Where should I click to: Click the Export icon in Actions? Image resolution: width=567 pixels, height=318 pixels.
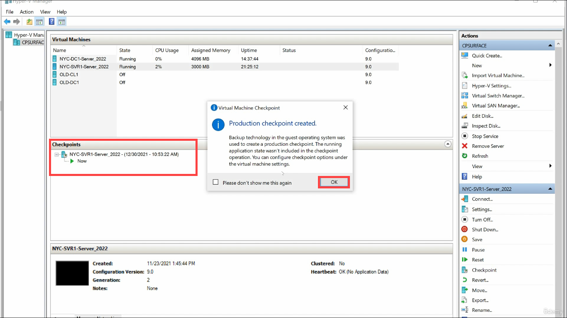pyautogui.click(x=465, y=300)
